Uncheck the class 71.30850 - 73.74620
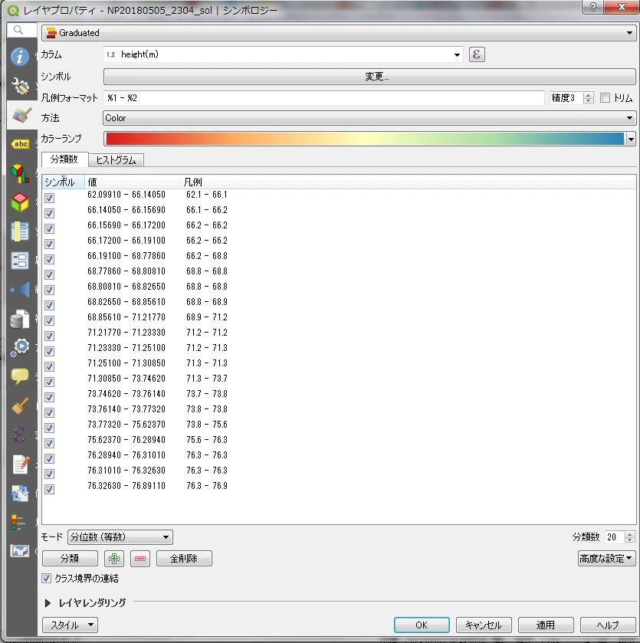 click(x=49, y=382)
